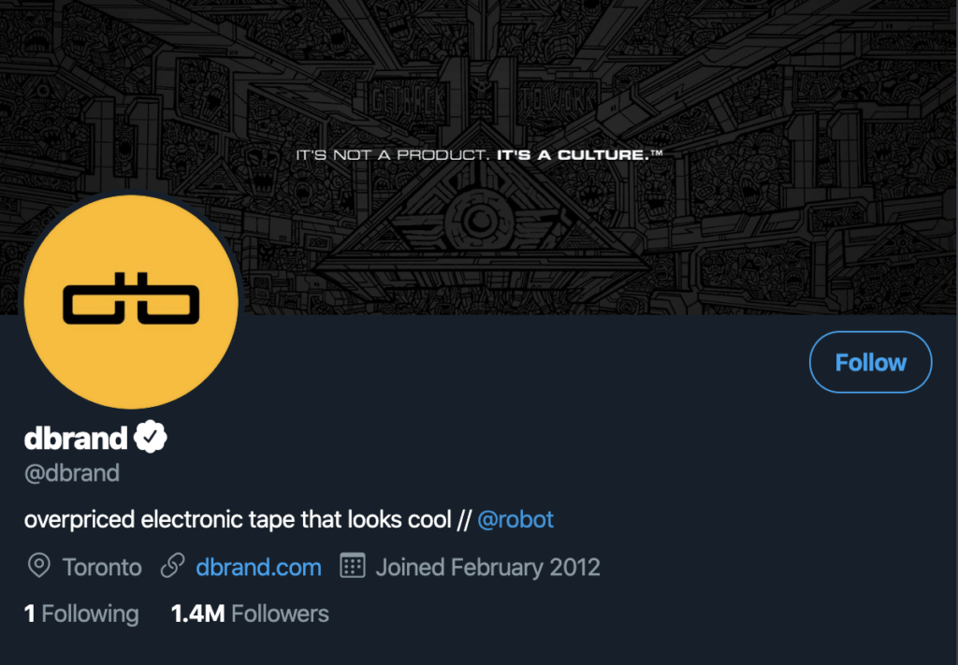The height and width of the screenshot is (665, 958).
Task: Click the Toronto location pin icon
Action: click(x=39, y=566)
